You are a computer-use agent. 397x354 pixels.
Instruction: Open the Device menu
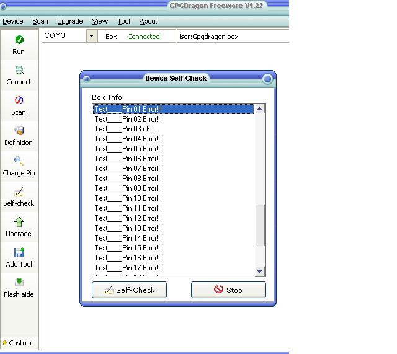pyautogui.click(x=12, y=21)
